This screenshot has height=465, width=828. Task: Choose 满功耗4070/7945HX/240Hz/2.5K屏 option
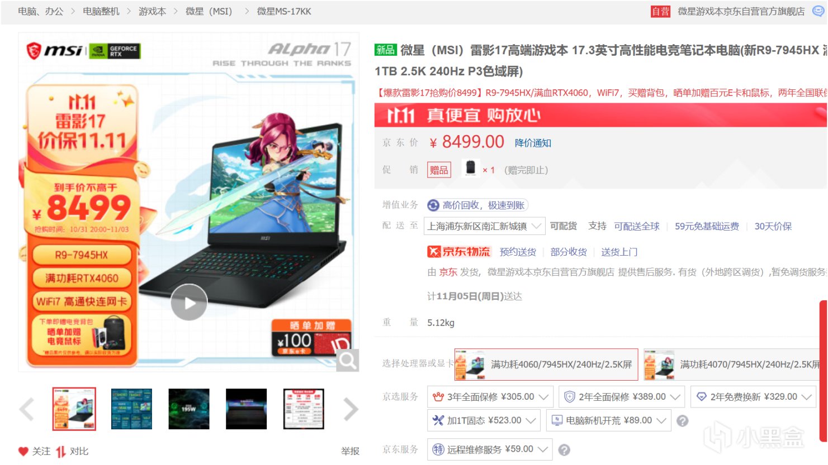[732, 365]
